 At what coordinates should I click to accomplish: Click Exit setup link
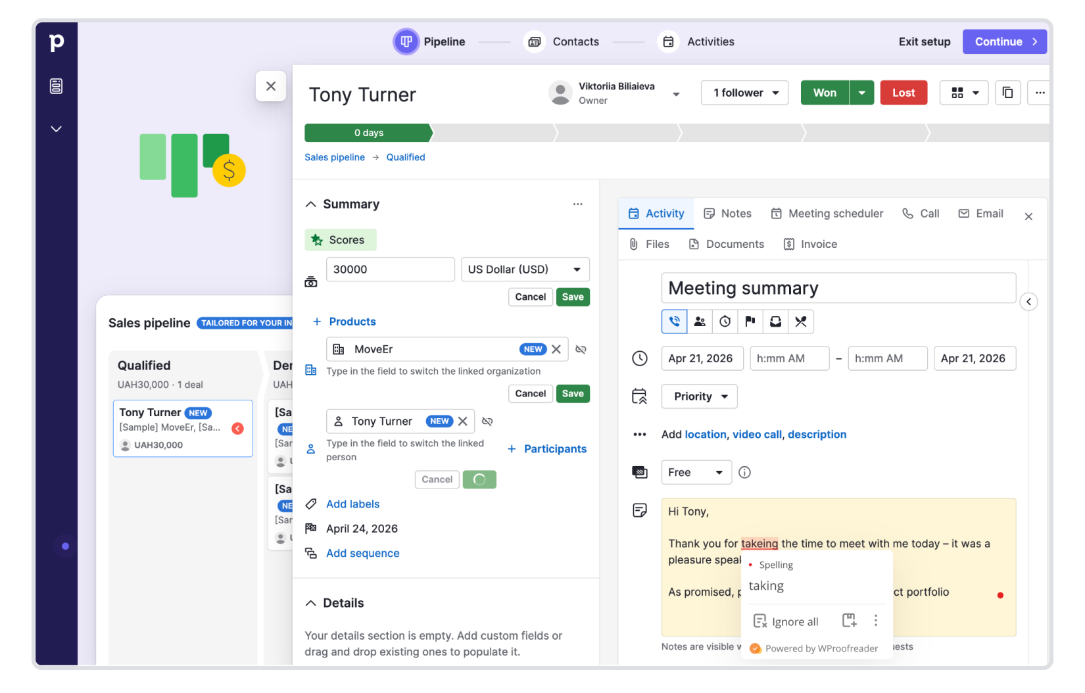point(924,41)
